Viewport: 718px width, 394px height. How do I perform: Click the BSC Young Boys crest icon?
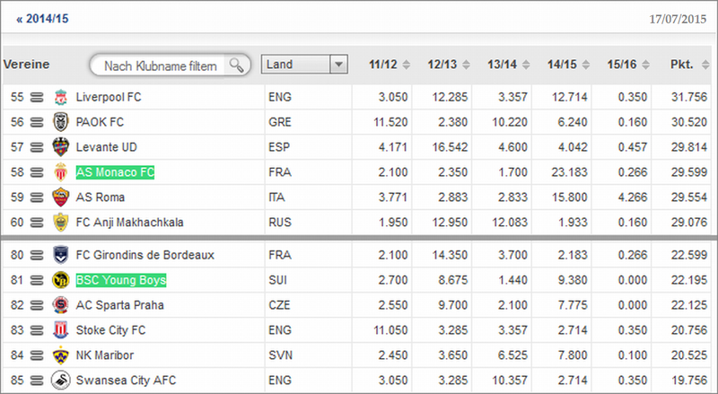tap(60, 280)
